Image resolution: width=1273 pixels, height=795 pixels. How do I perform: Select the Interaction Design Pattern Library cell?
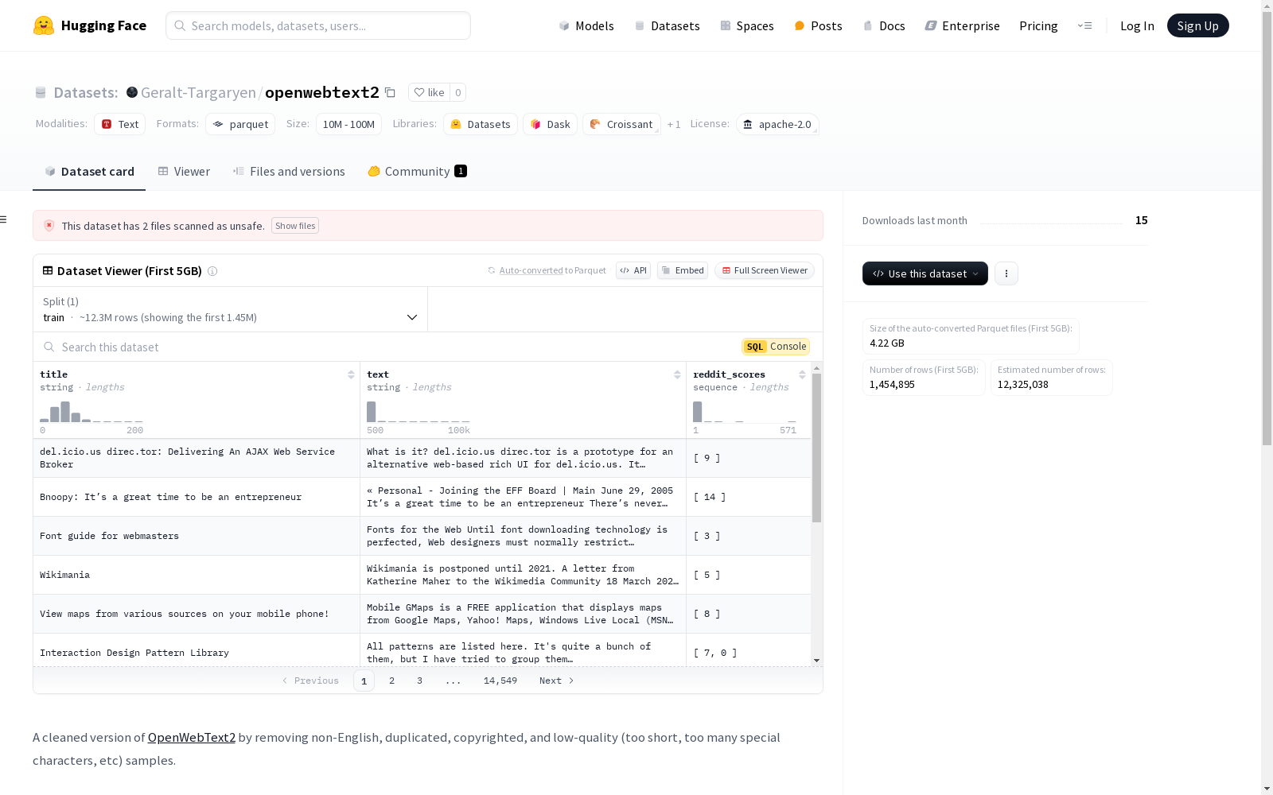pos(197,652)
